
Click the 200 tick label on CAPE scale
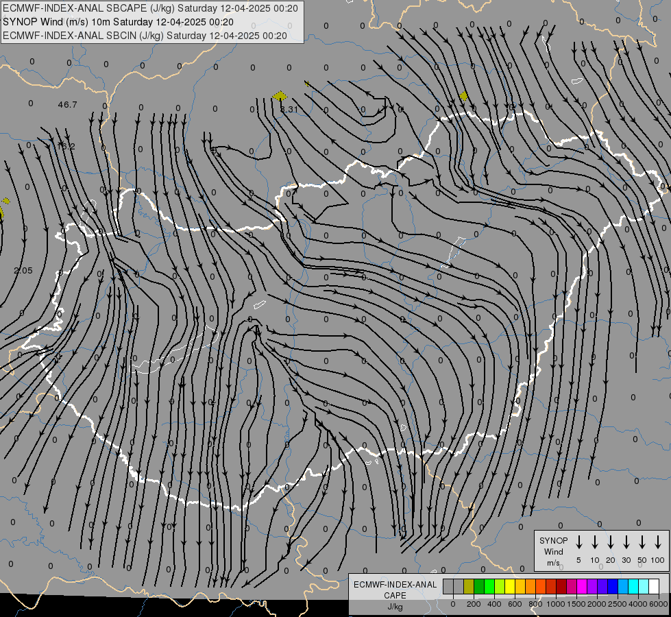coord(474,604)
